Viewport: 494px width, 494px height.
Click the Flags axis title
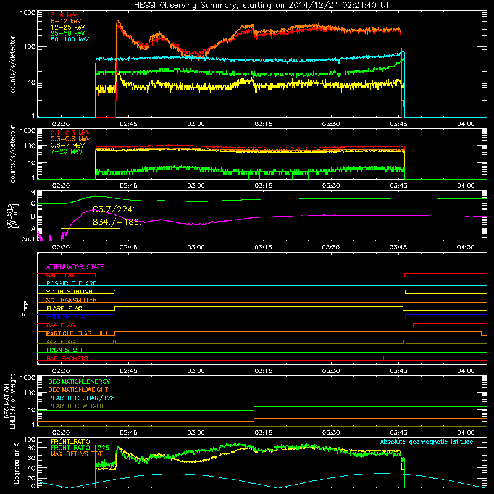point(25,308)
